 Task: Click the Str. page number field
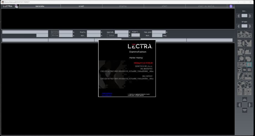click(244, 16)
